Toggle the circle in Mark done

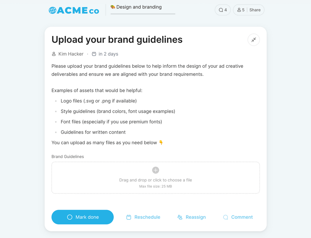[x=70, y=217]
